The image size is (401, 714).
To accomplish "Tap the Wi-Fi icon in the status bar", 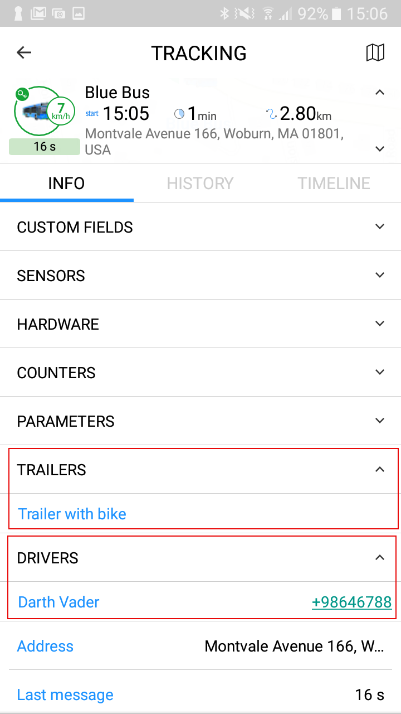I will click(x=268, y=13).
